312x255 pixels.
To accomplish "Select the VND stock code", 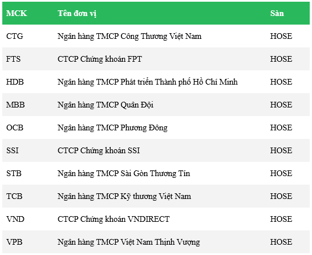I will 15,219.
